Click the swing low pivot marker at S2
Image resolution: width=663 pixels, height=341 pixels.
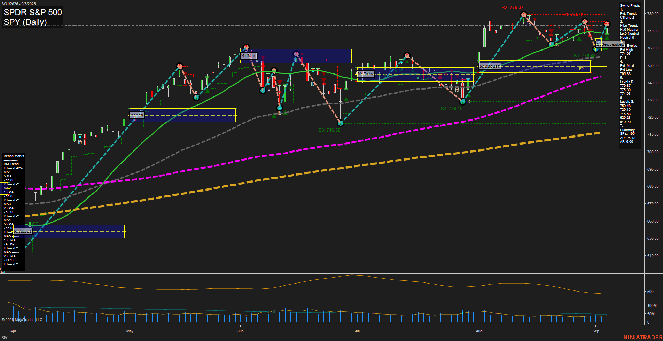[x=462, y=102]
